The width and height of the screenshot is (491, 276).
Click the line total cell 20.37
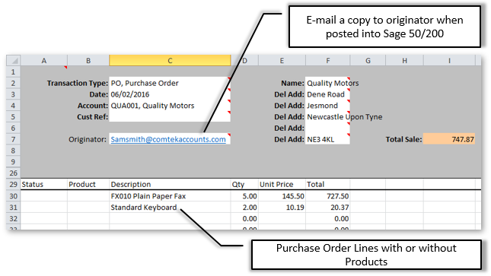click(x=328, y=207)
